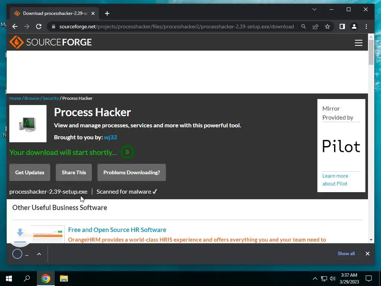Open a new browser tab
The width and height of the screenshot is (381, 286).
click(107, 13)
